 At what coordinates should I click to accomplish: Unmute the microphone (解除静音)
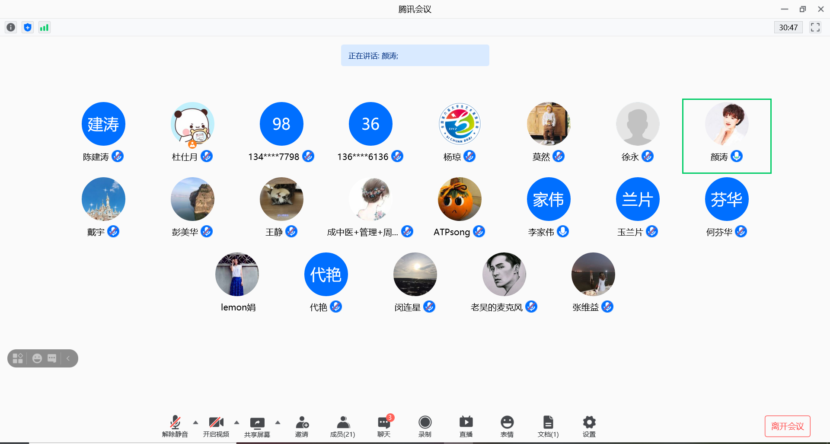[175, 426]
